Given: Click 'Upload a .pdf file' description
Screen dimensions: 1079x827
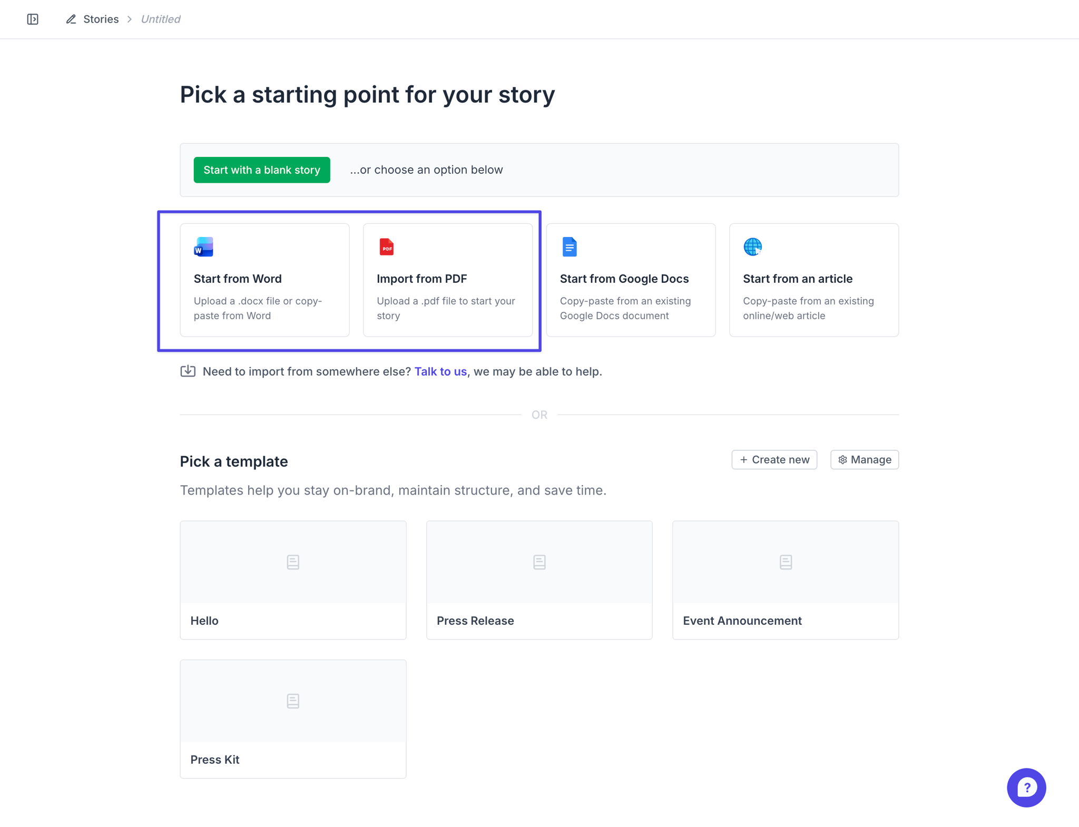Looking at the screenshot, I should pyautogui.click(x=446, y=308).
